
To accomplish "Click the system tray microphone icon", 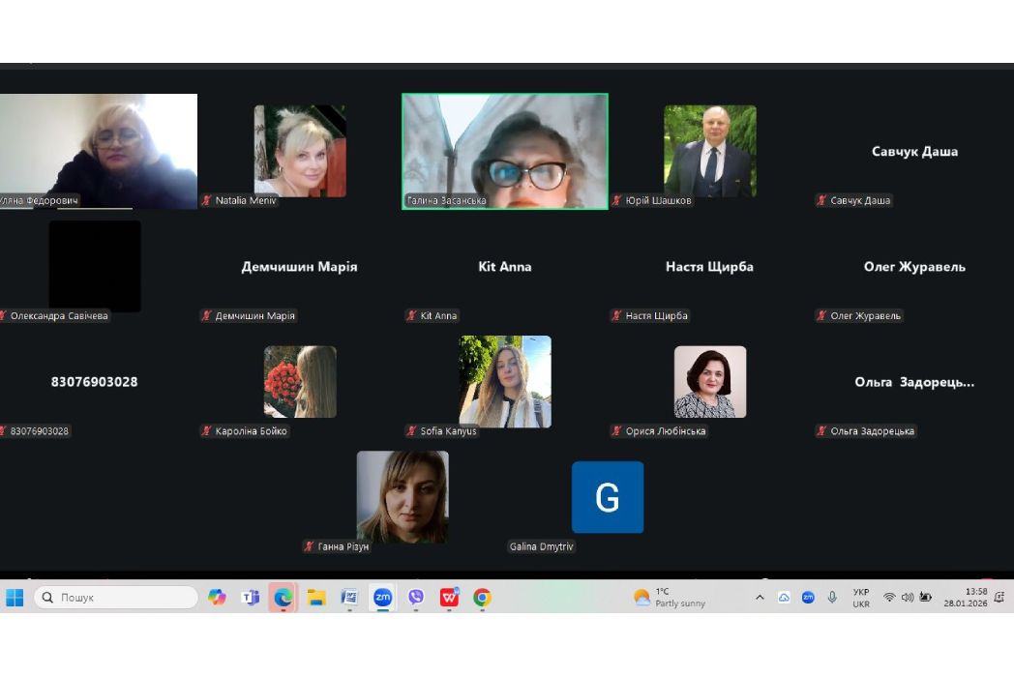I will click(x=832, y=598).
